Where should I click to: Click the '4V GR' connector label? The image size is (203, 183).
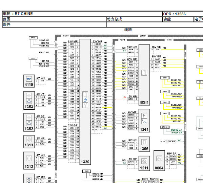tap(41, 155)
